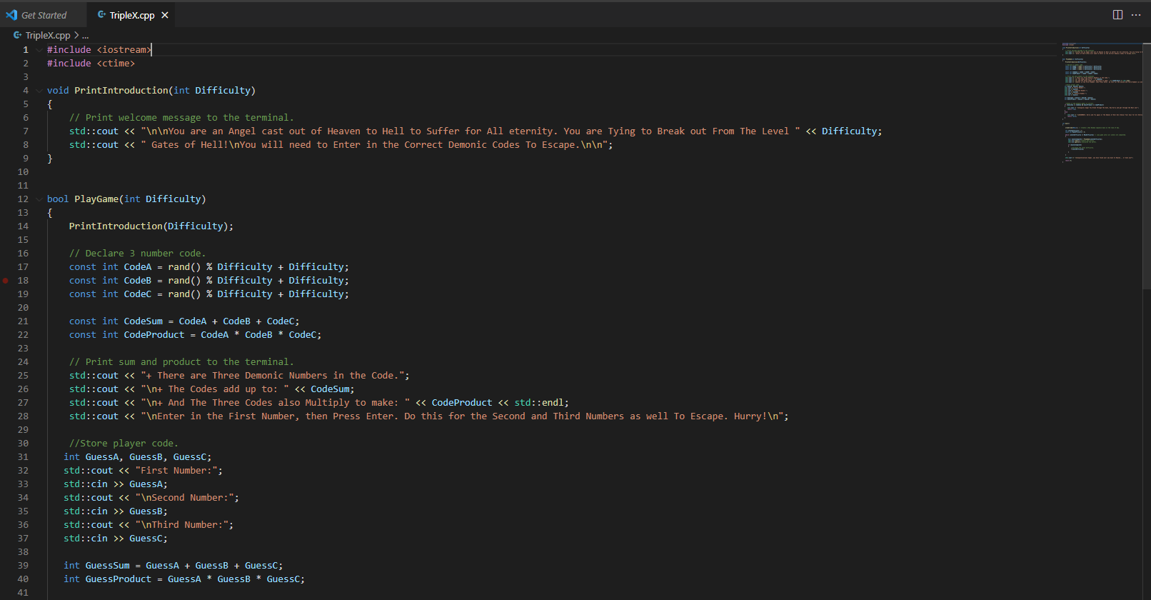Switch to the Get Started tab
The height and width of the screenshot is (600, 1151).
pos(44,15)
